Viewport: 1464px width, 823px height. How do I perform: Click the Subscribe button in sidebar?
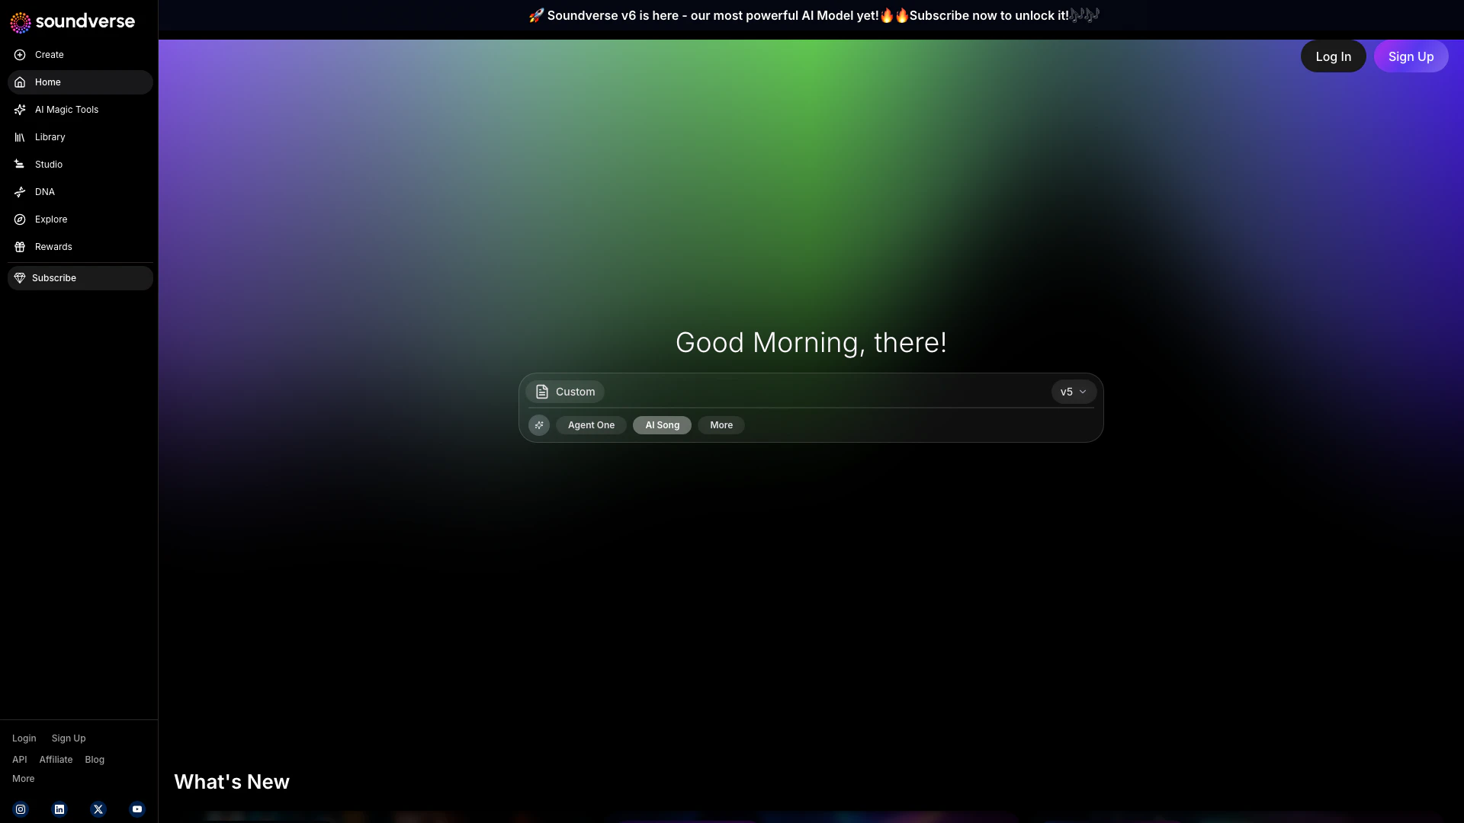80,278
